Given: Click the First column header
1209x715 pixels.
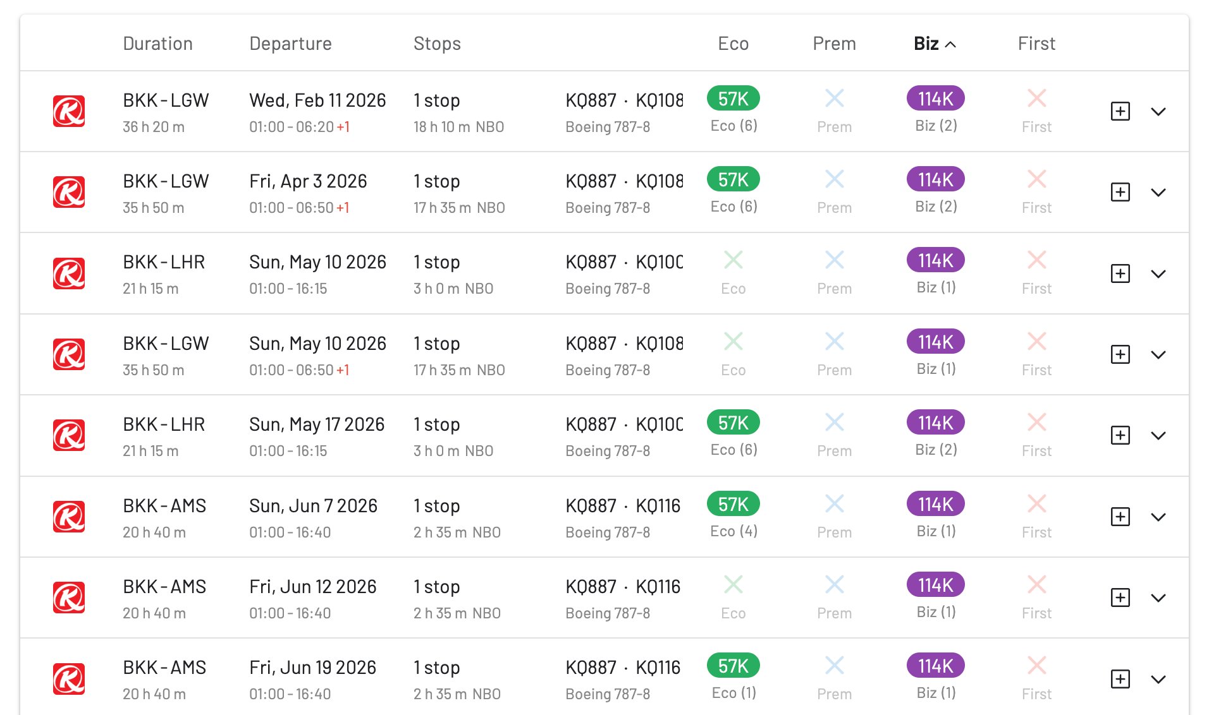Looking at the screenshot, I should (x=1036, y=43).
